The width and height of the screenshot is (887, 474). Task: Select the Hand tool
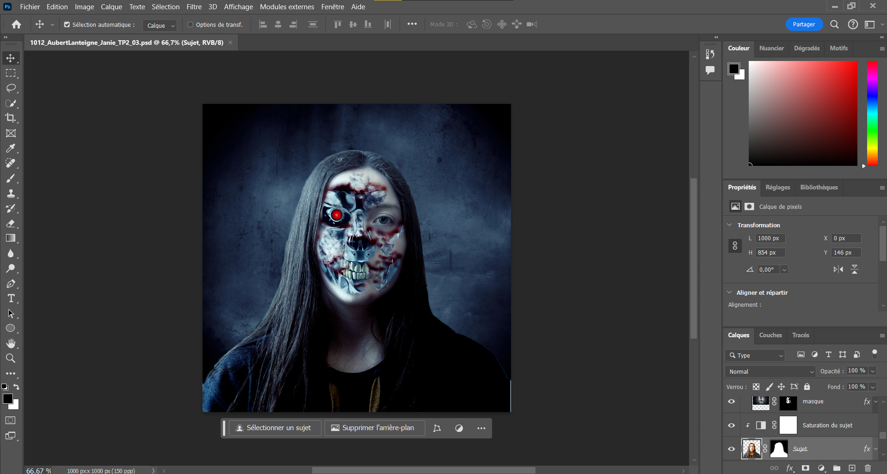(x=11, y=343)
